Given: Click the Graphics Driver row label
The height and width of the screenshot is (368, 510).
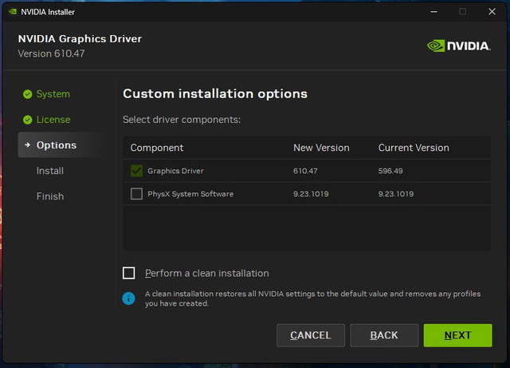Looking at the screenshot, I should point(175,171).
